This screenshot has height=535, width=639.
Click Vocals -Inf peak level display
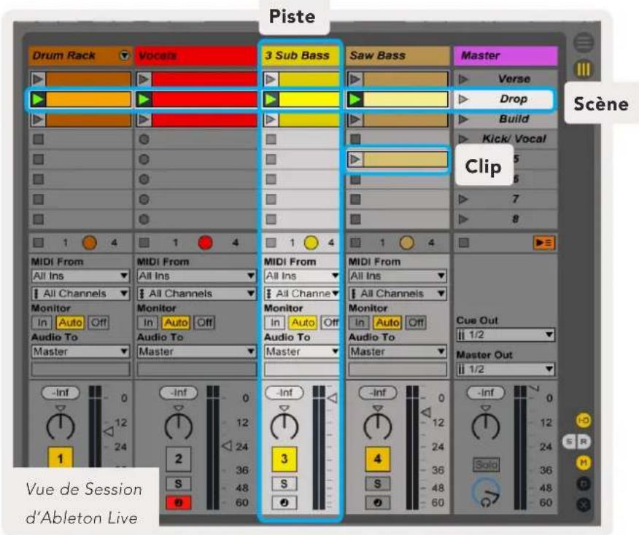click(x=178, y=393)
